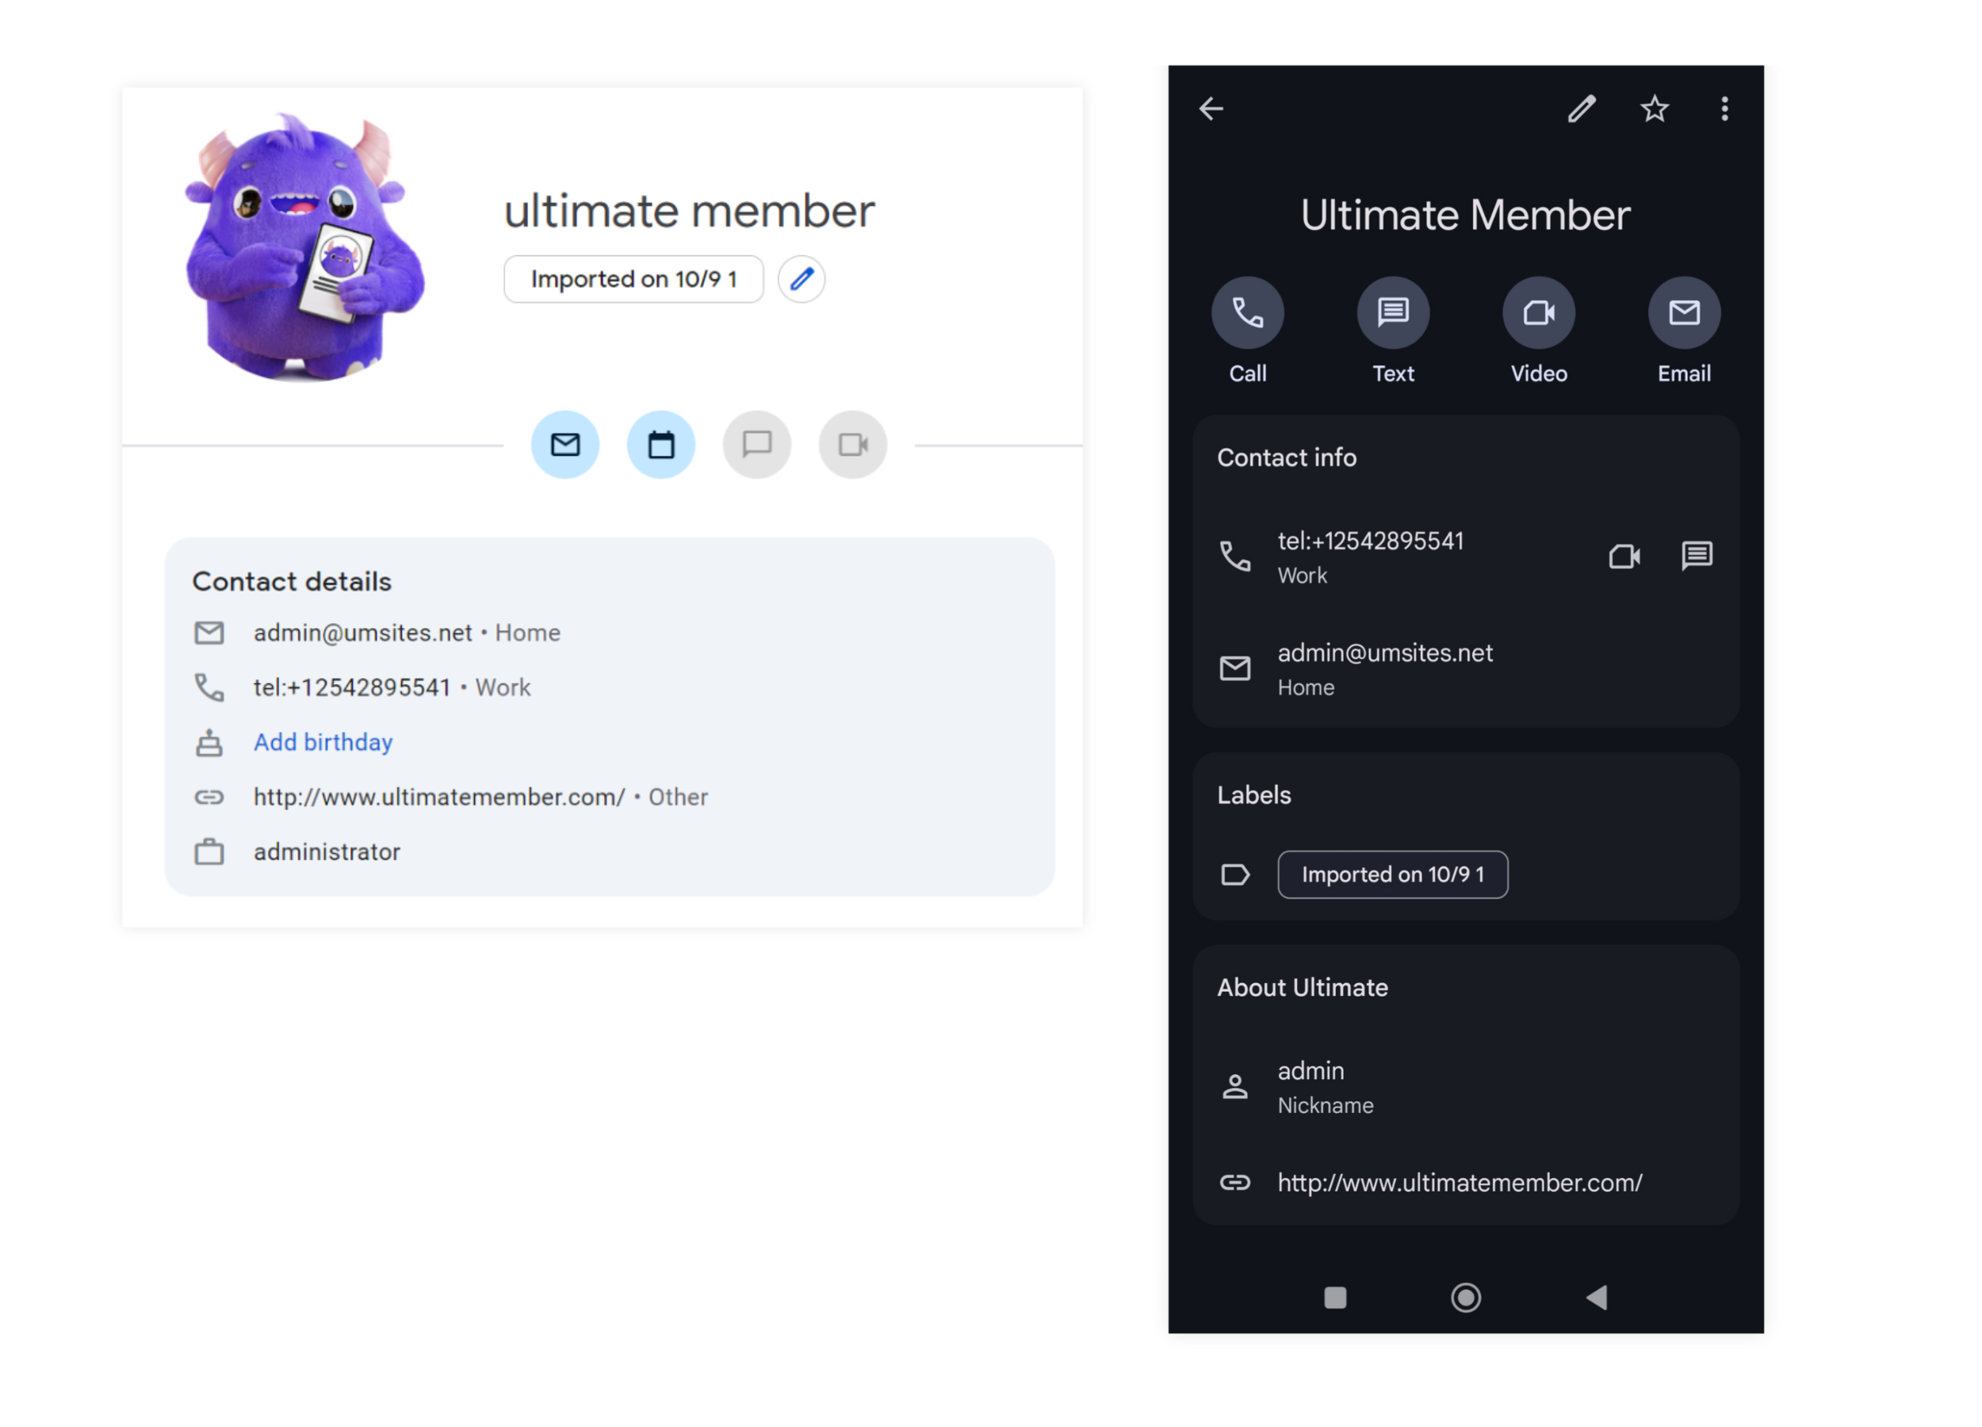The height and width of the screenshot is (1427, 1982).
Task: Tap the About Ultimate heading
Action: (x=1302, y=986)
